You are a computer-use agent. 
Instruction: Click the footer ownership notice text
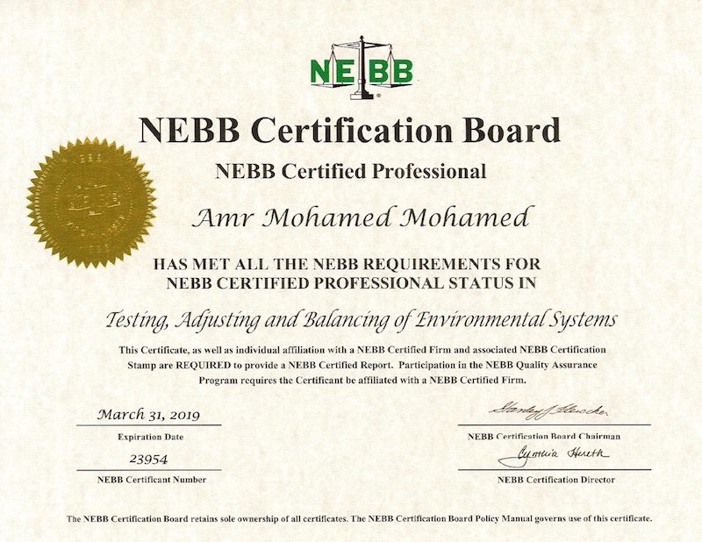click(x=359, y=519)
